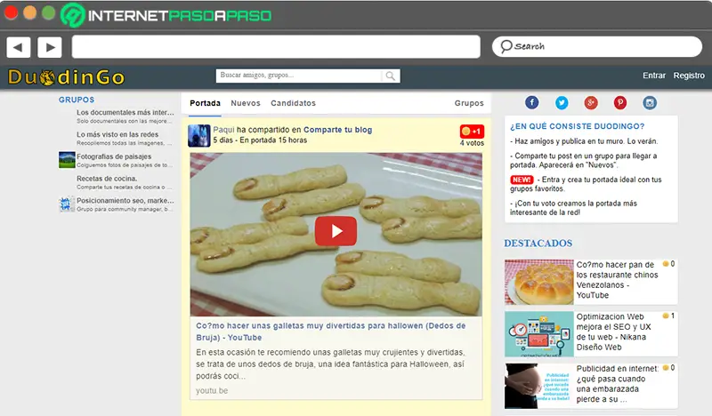712x416 pixels.
Task: Click the Fotografías de paisajes group thumbnail
Action: (67, 160)
